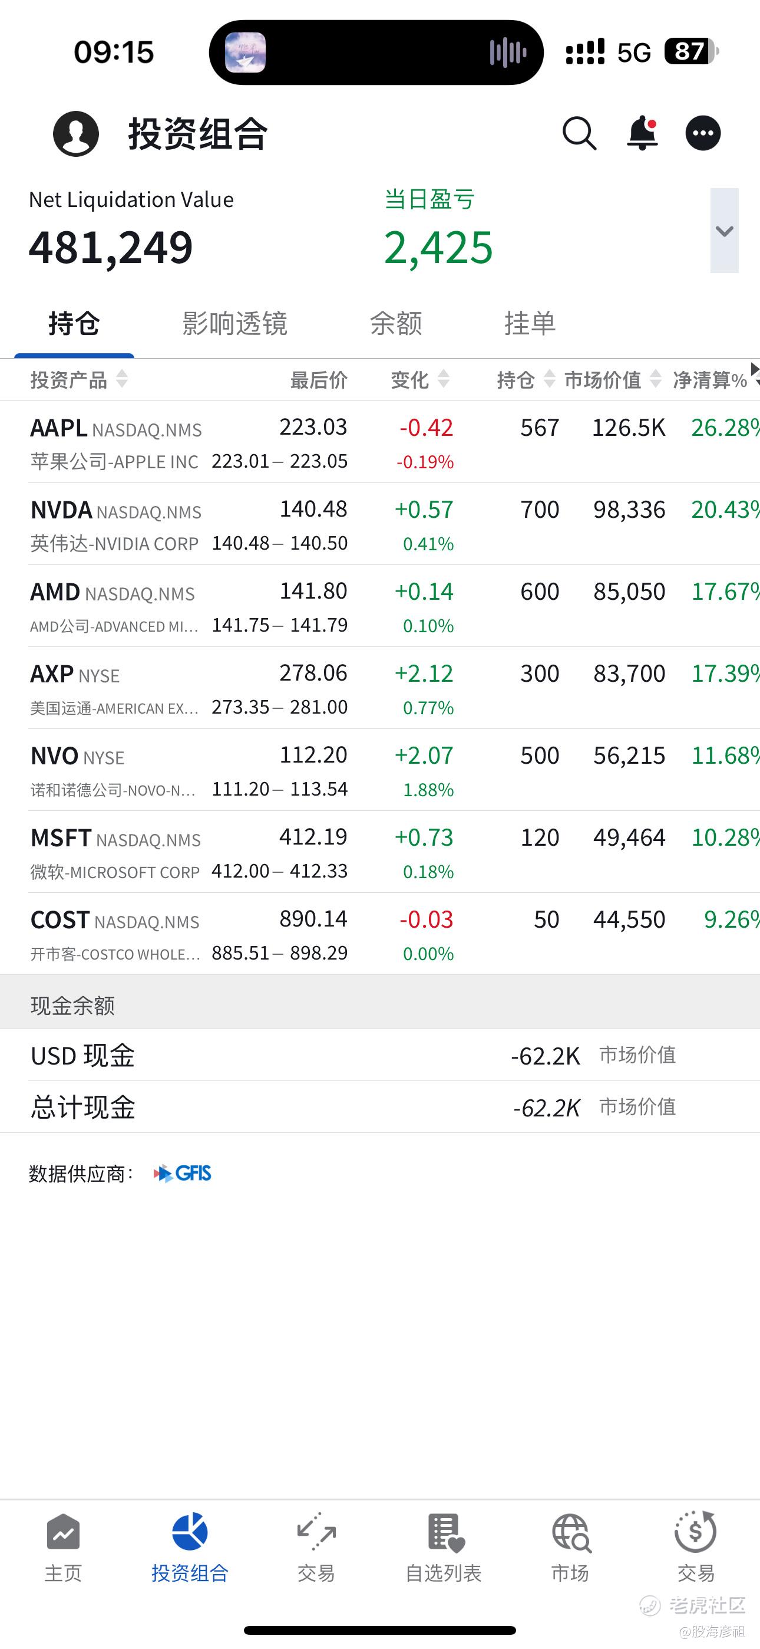The height and width of the screenshot is (1649, 760).
Task: Tap the 投资组合 pie chart icon
Action: pos(190,1532)
